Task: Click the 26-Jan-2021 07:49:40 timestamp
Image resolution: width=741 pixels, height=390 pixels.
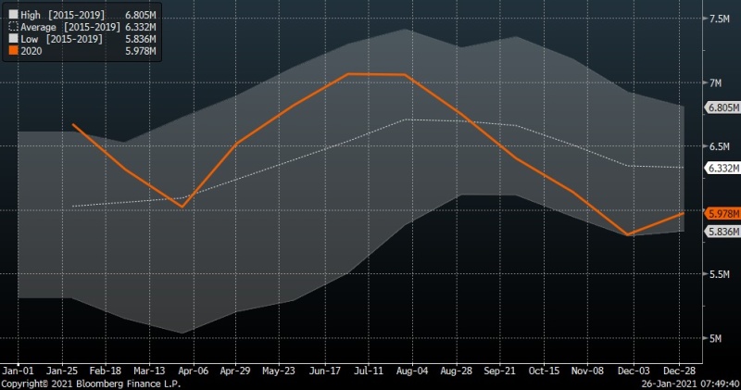Action: point(690,384)
